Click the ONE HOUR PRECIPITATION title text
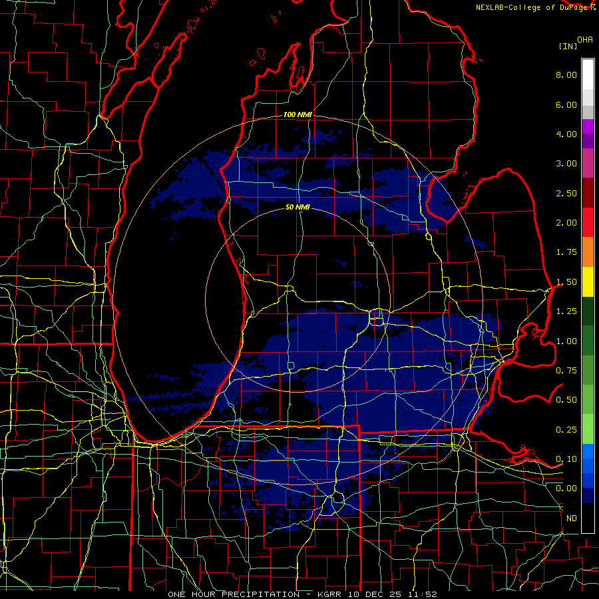Viewport: 599px width, 599px height. click(x=234, y=594)
